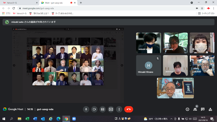This screenshot has height=122, width=217.
Task: Launch File Explorer from taskbar
Action: coord(19,119)
